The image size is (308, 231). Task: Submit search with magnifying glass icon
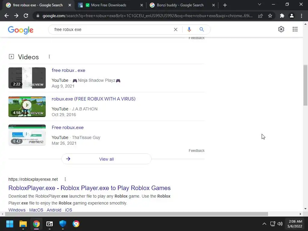click(202, 29)
